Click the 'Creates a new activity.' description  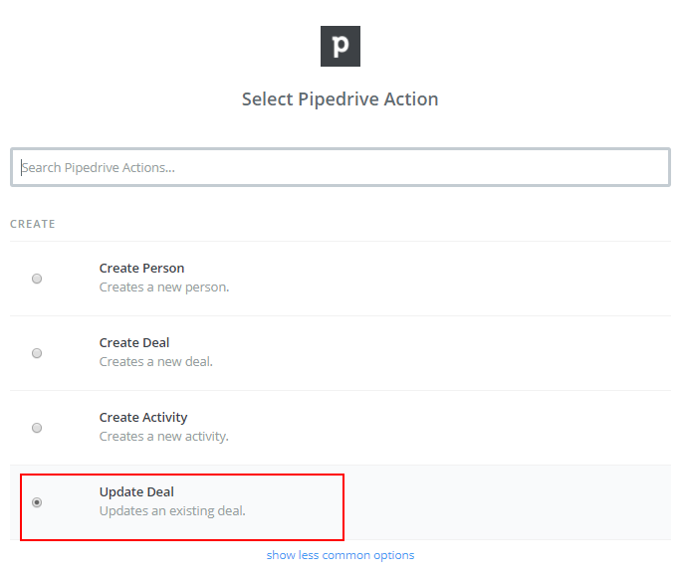click(x=164, y=437)
